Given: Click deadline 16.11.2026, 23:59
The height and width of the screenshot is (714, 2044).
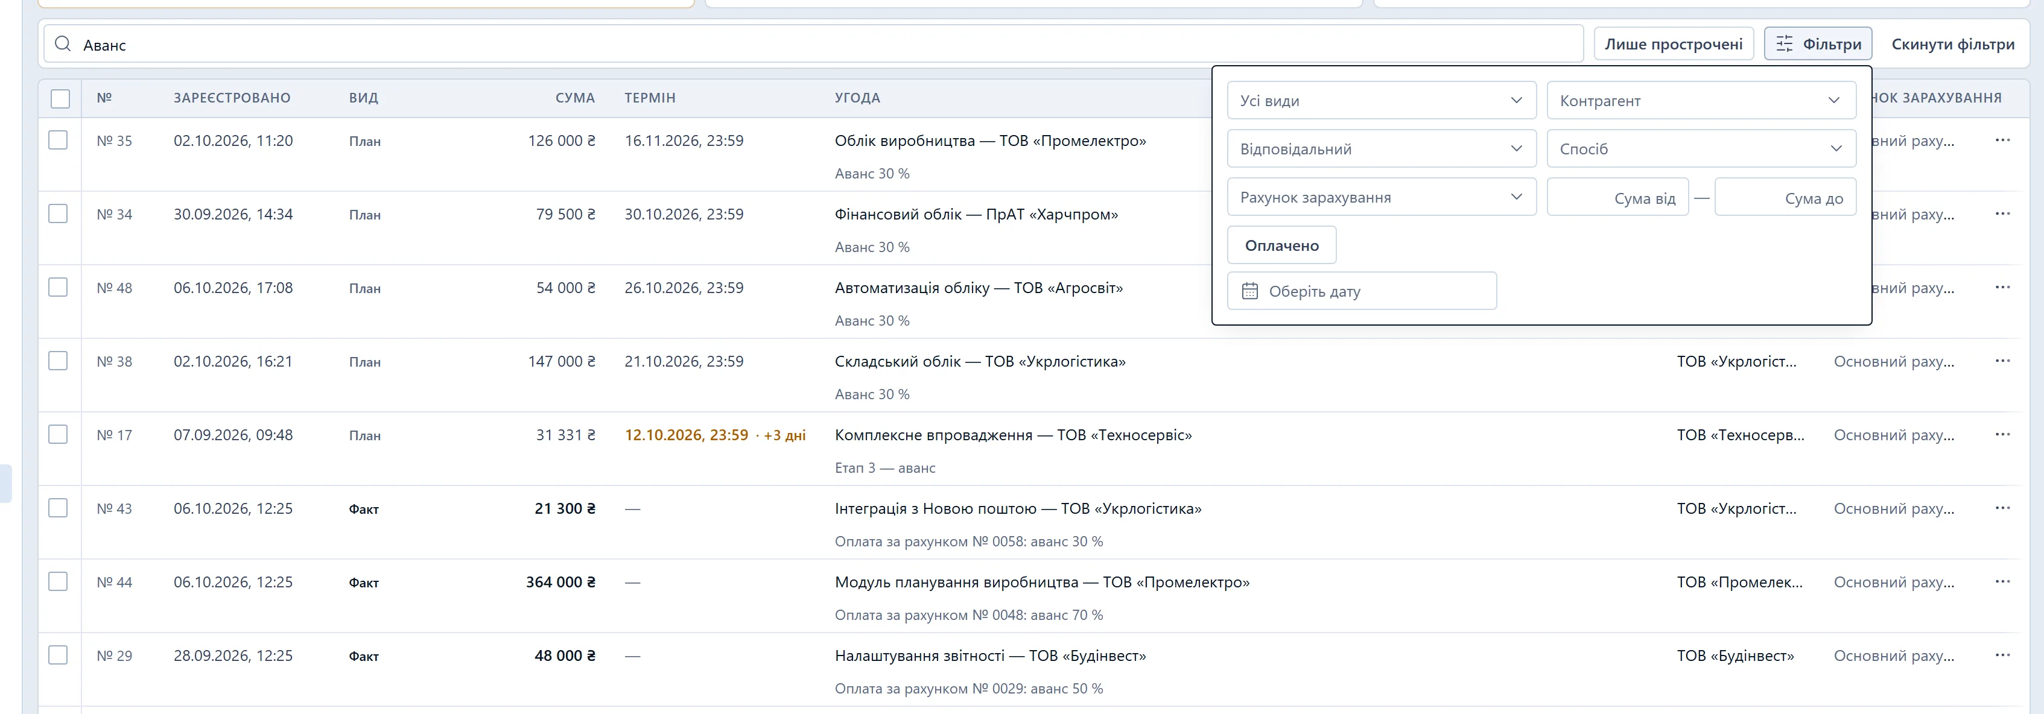Looking at the screenshot, I should 684,141.
